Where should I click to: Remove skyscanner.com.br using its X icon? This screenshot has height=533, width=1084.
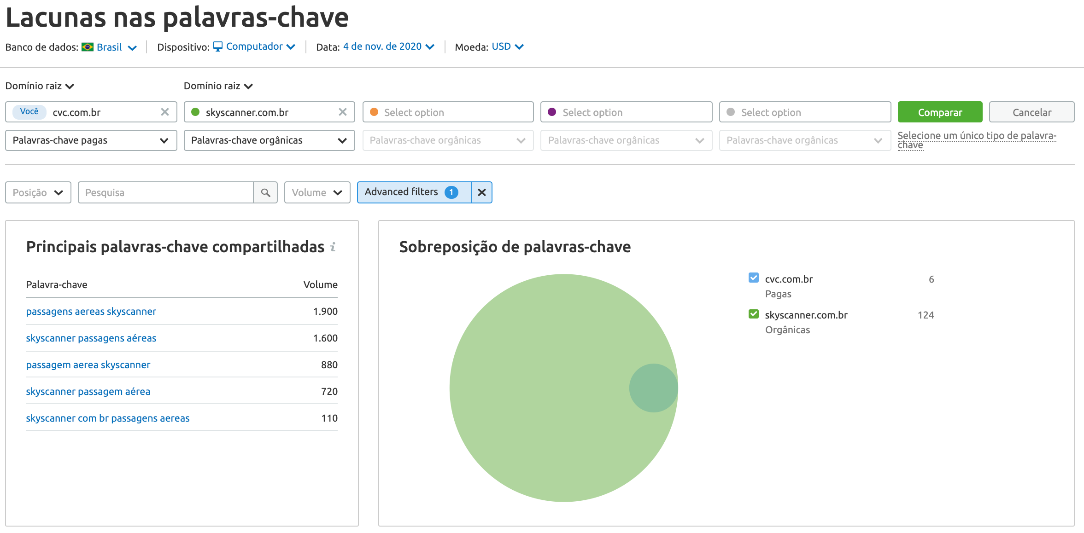coord(343,112)
